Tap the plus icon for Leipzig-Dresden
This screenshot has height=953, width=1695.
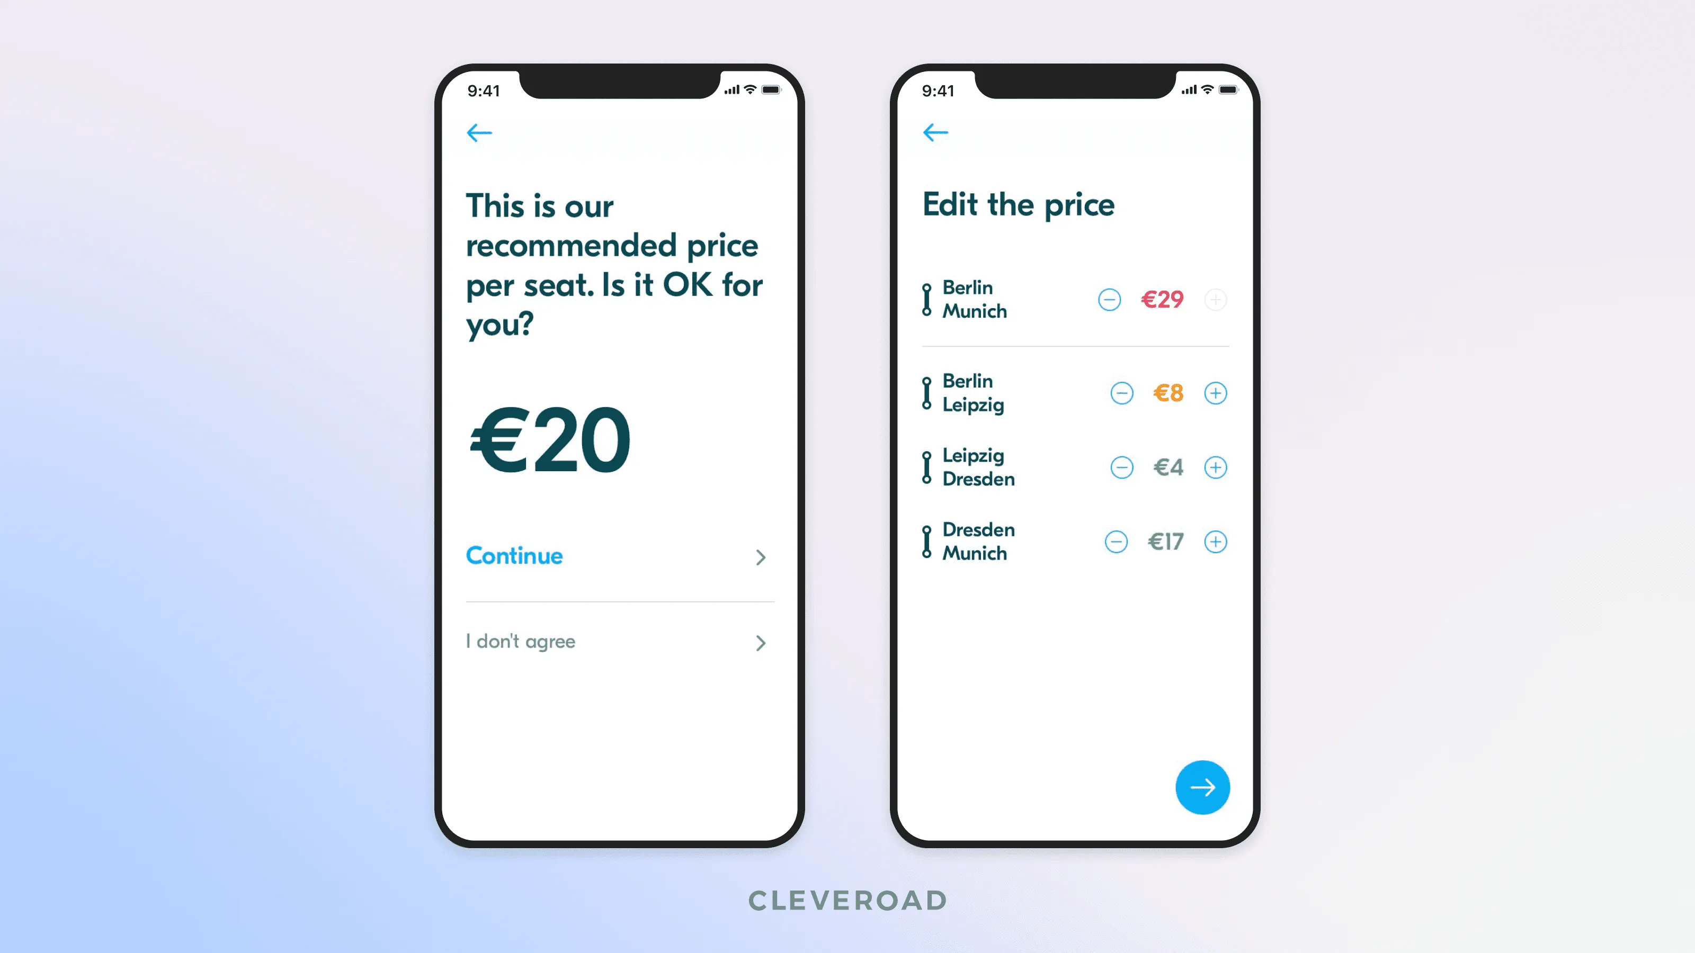(x=1216, y=466)
